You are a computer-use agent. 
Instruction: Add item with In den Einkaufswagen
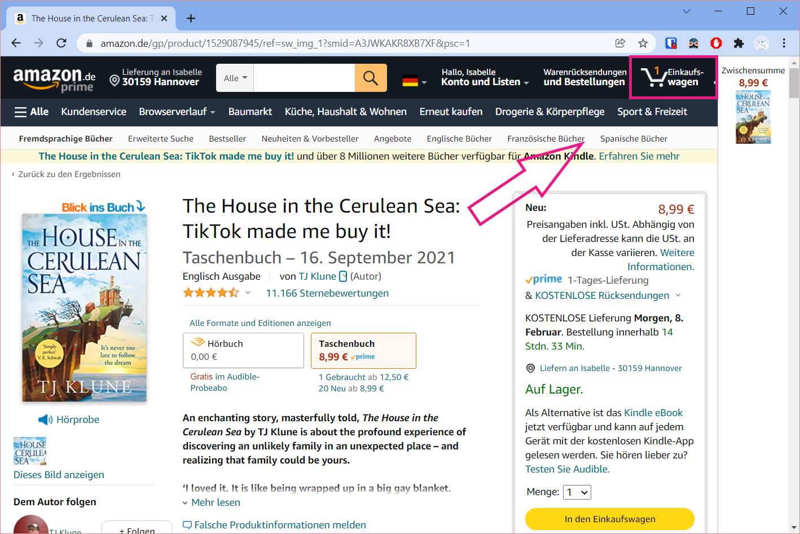(x=610, y=519)
